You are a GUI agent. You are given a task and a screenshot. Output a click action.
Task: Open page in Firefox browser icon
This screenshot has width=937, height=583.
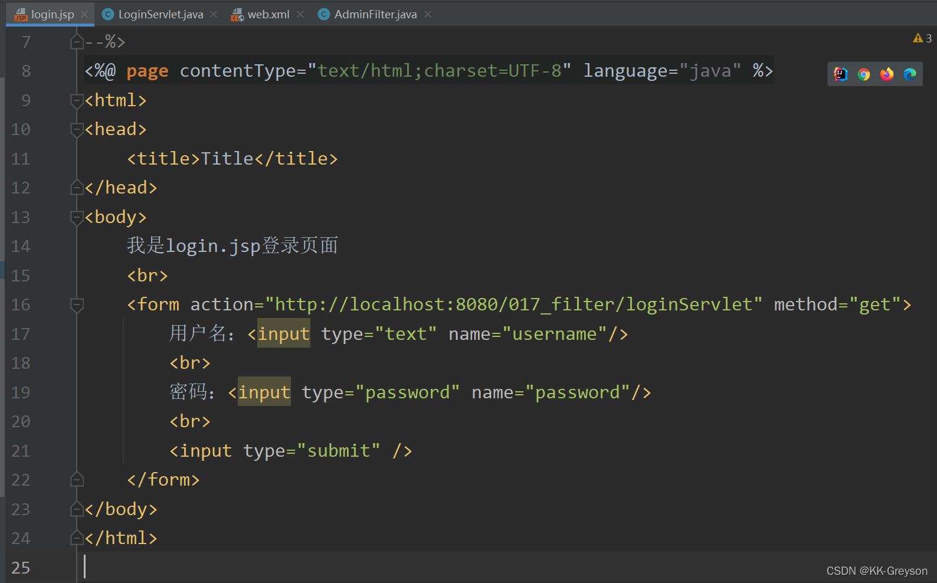(887, 74)
